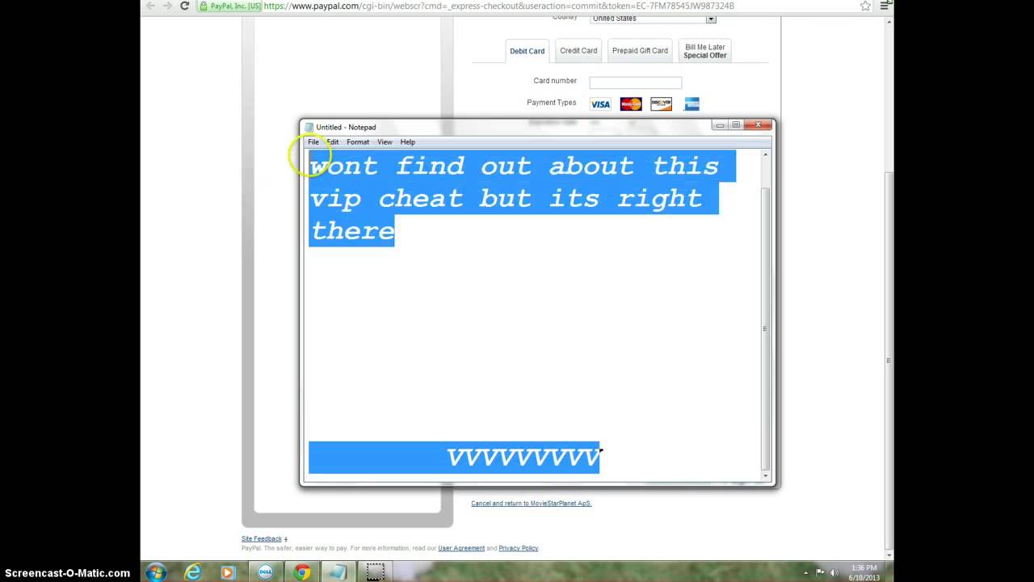The width and height of the screenshot is (1034, 582).
Task: Click the Action Center flag icon
Action: pyautogui.click(x=821, y=572)
